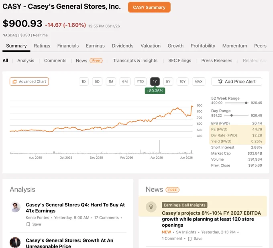
Task: Filter by Press Releases
Action: [x=217, y=61]
